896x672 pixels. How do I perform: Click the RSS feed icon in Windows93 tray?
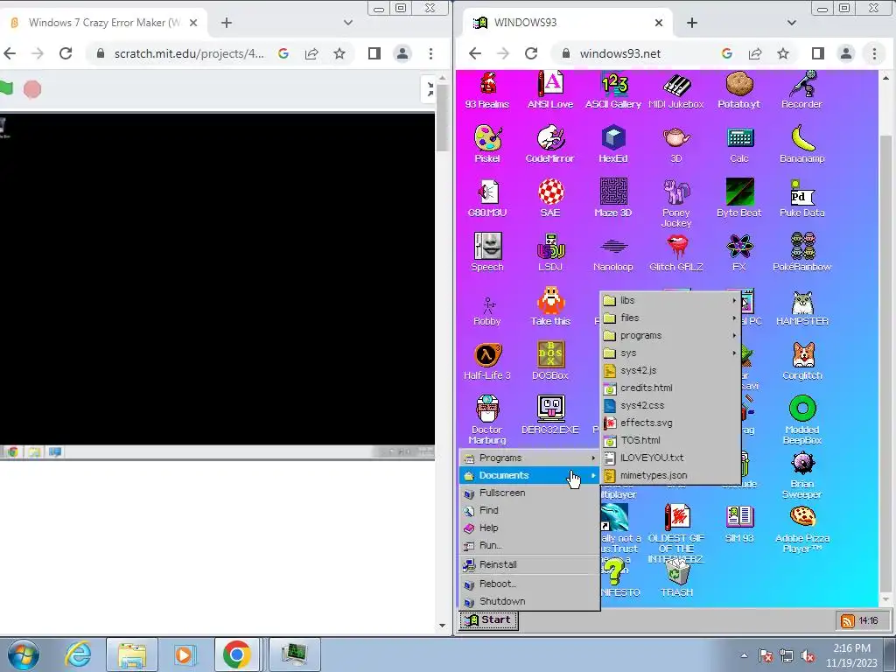pyautogui.click(x=847, y=620)
